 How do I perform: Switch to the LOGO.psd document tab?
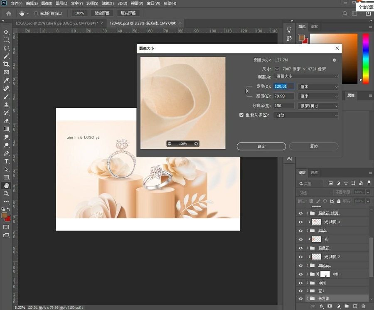(x=57, y=23)
